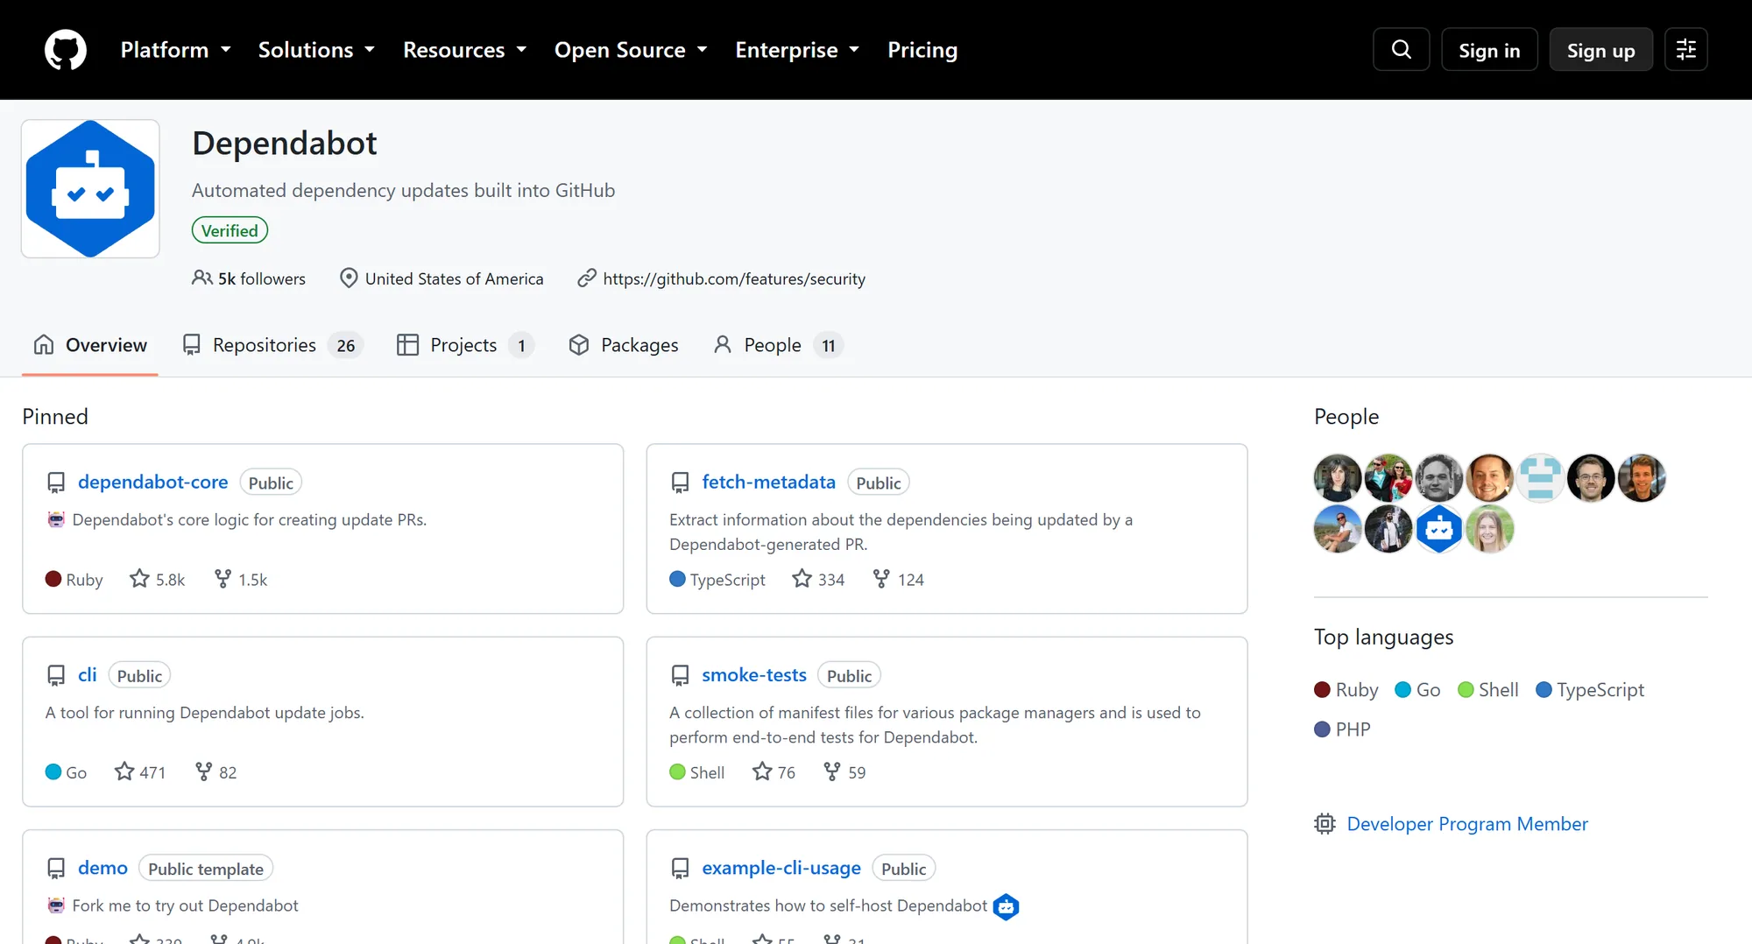Open the Pricing page

point(922,50)
